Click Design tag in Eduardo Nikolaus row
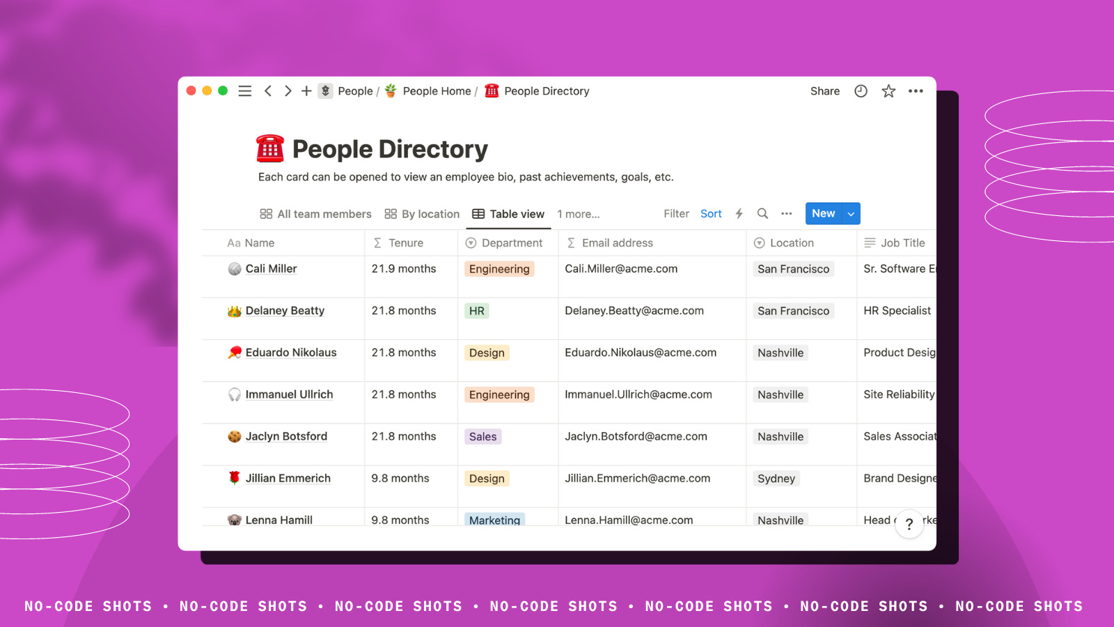The width and height of the screenshot is (1114, 627). [x=487, y=353]
